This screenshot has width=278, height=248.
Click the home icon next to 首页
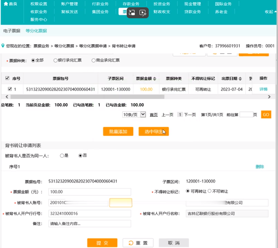click(x=5, y=4)
